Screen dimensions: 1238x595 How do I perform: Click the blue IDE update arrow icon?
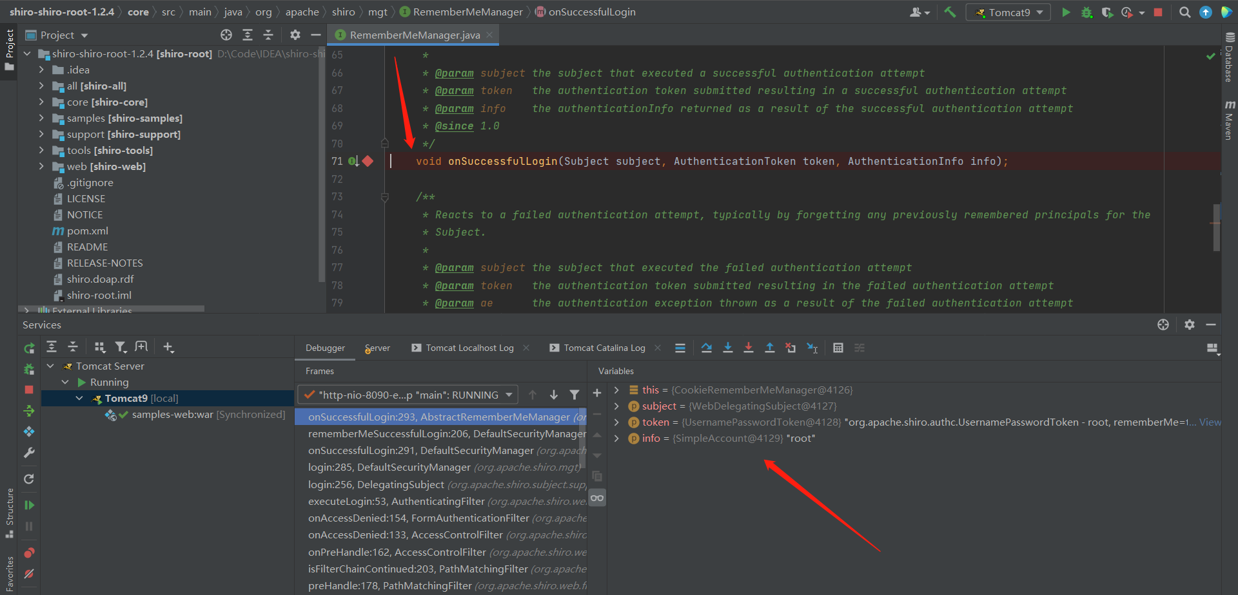pos(1205,12)
